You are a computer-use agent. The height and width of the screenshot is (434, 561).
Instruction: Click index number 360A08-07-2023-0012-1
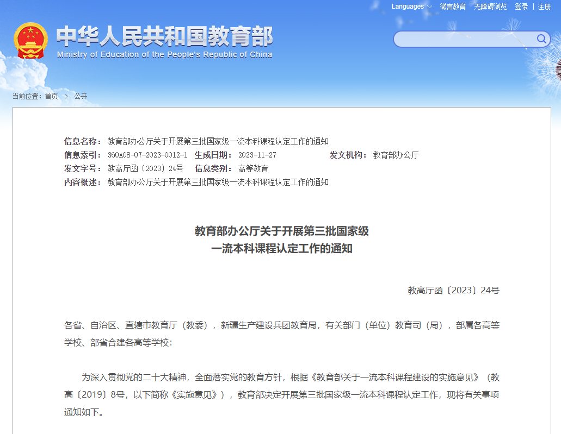[147, 155]
